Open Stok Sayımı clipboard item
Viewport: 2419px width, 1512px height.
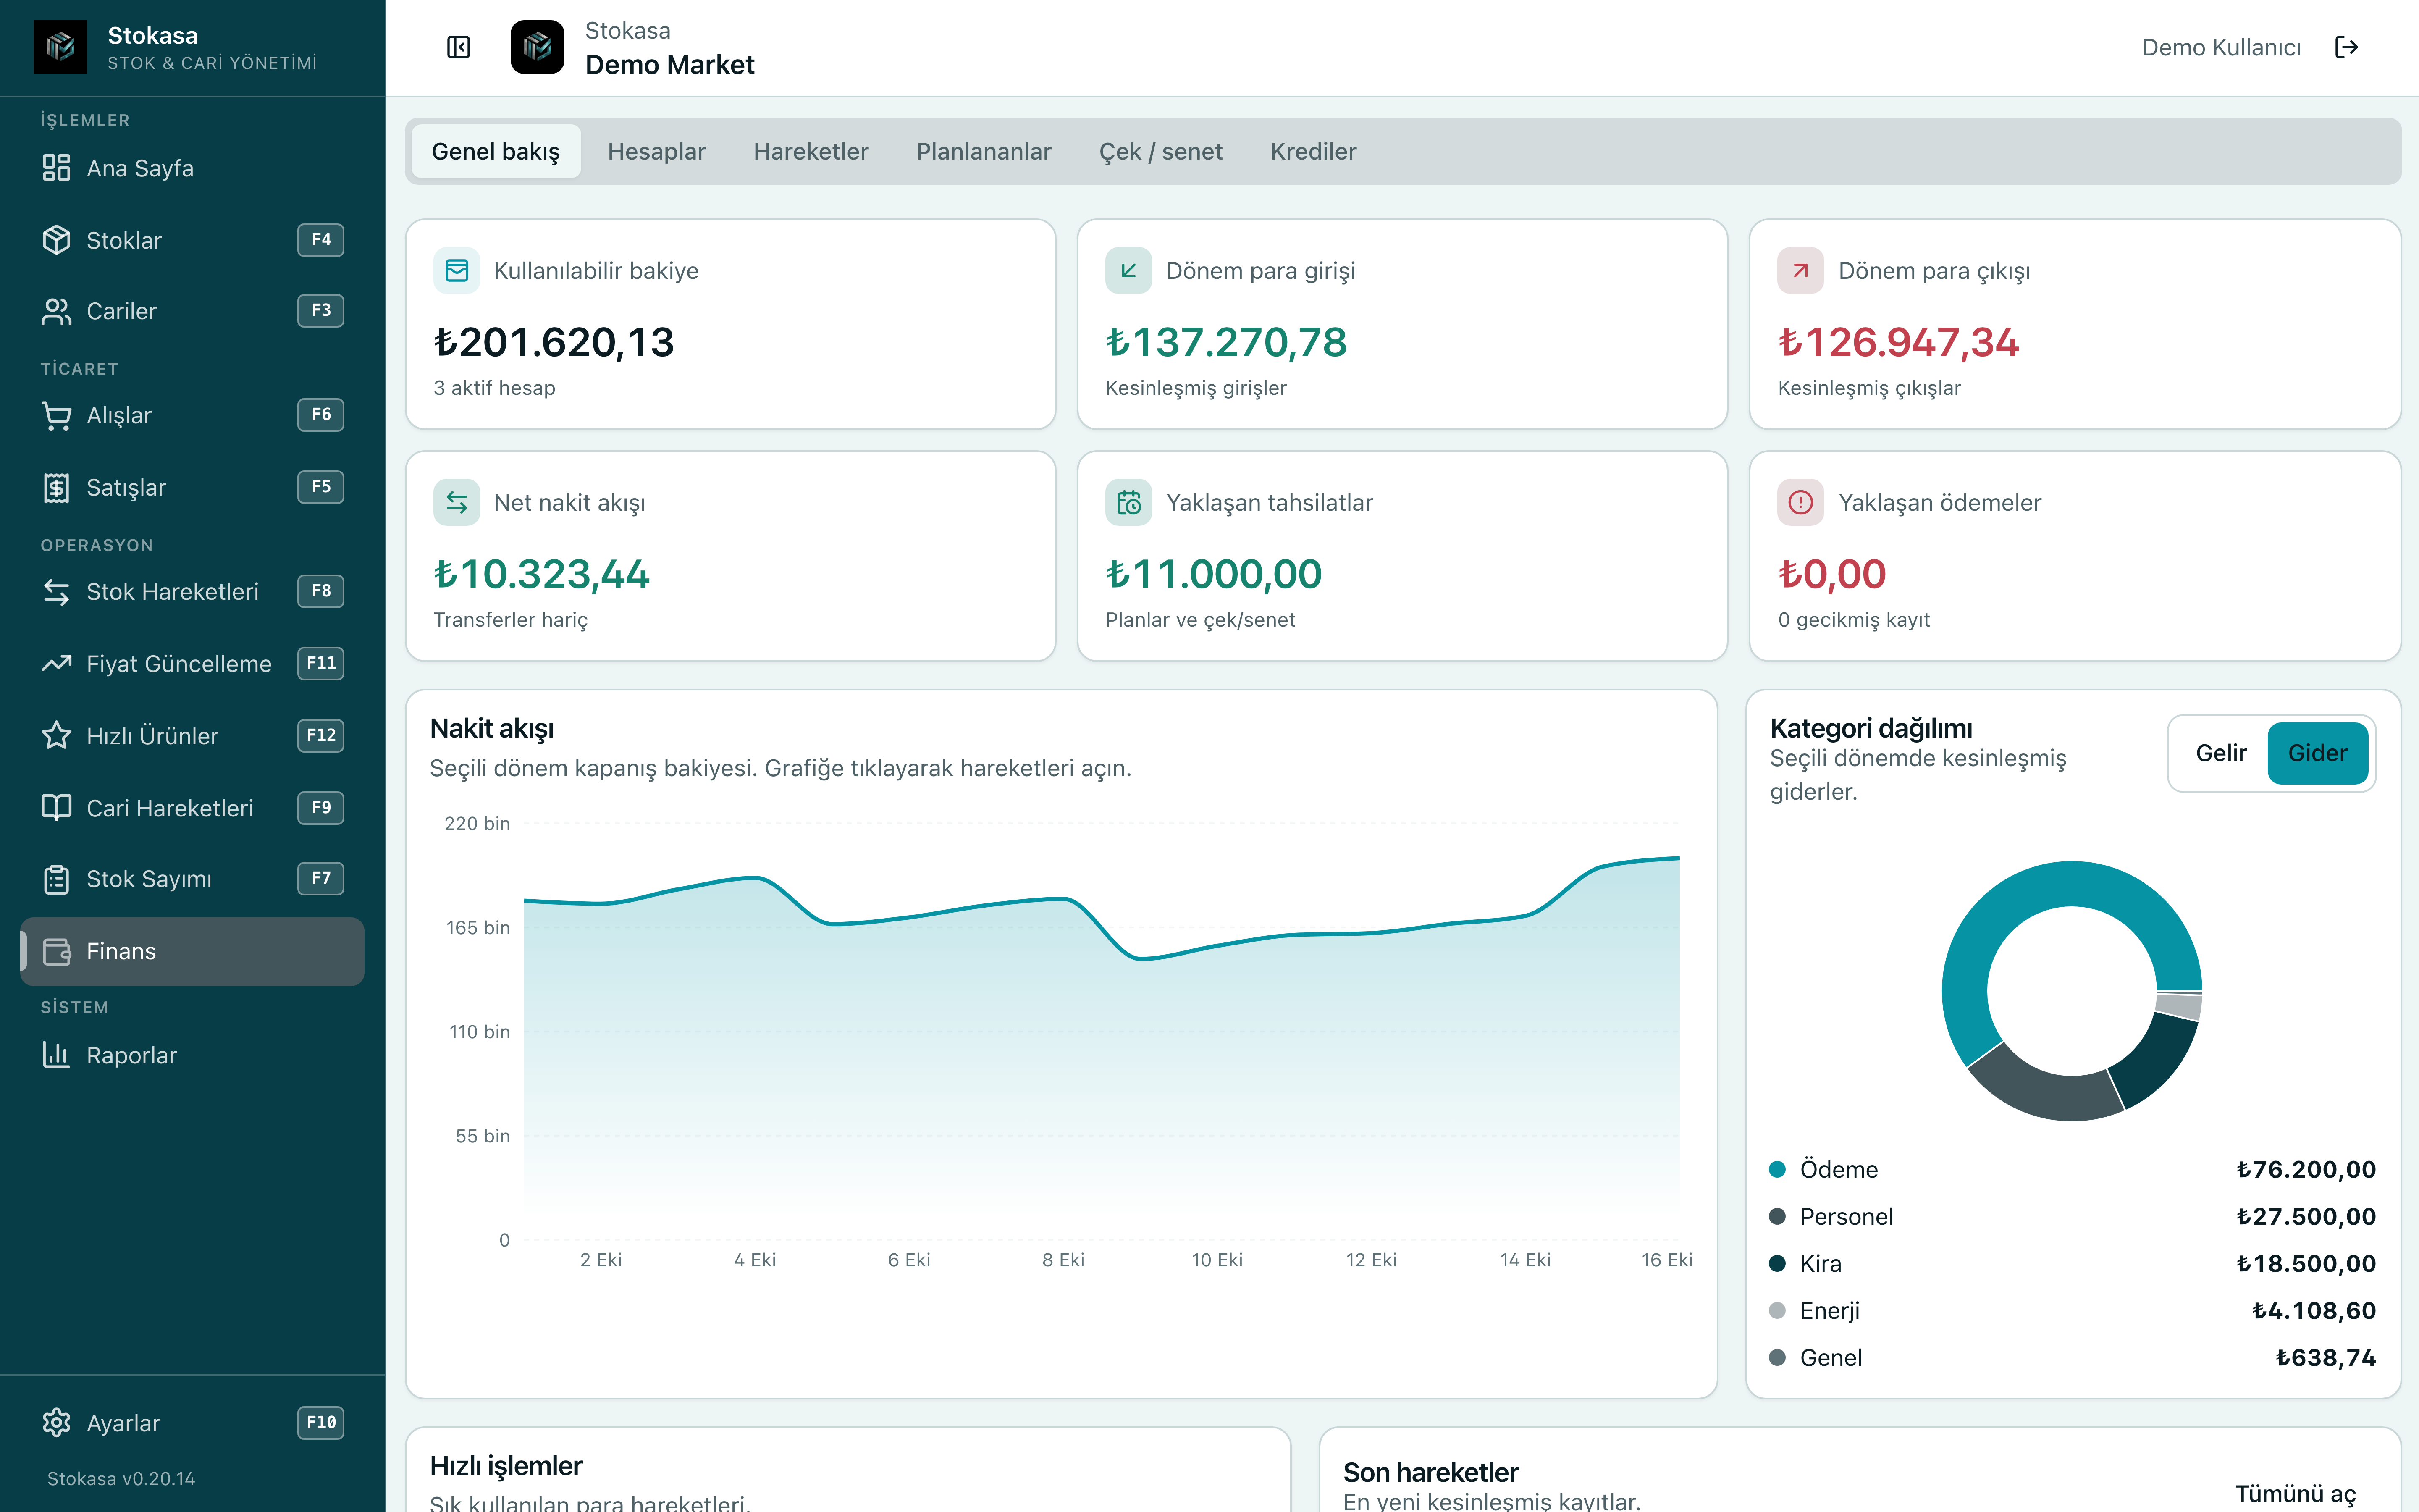(192, 879)
